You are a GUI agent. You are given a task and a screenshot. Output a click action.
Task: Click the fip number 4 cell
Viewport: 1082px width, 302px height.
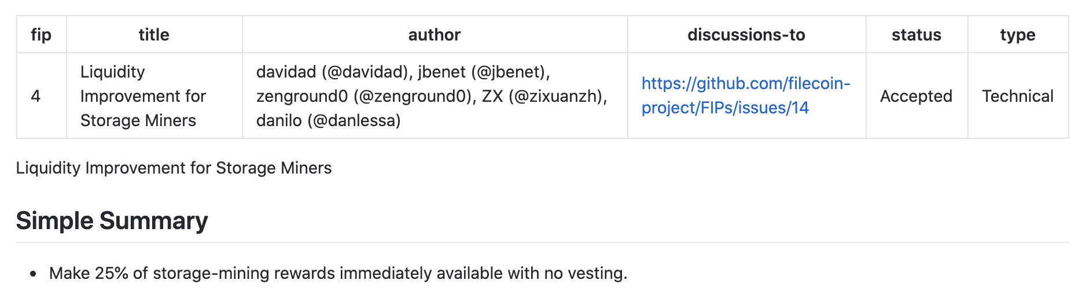click(36, 96)
